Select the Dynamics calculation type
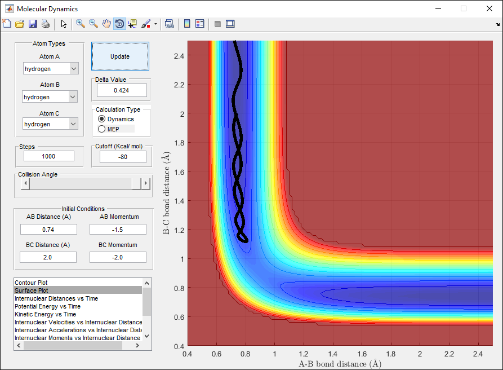The image size is (503, 370). (x=102, y=119)
